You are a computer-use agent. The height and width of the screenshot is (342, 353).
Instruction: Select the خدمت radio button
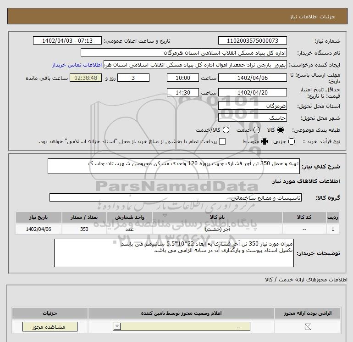pyautogui.click(x=257, y=130)
